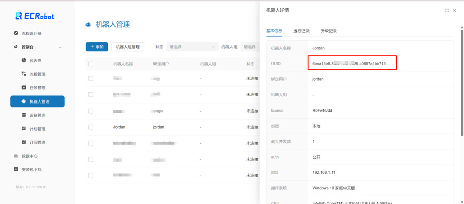This screenshot has width=464, height=204.
Task: Click the jordan bound user cell in table
Action: coord(159,127)
